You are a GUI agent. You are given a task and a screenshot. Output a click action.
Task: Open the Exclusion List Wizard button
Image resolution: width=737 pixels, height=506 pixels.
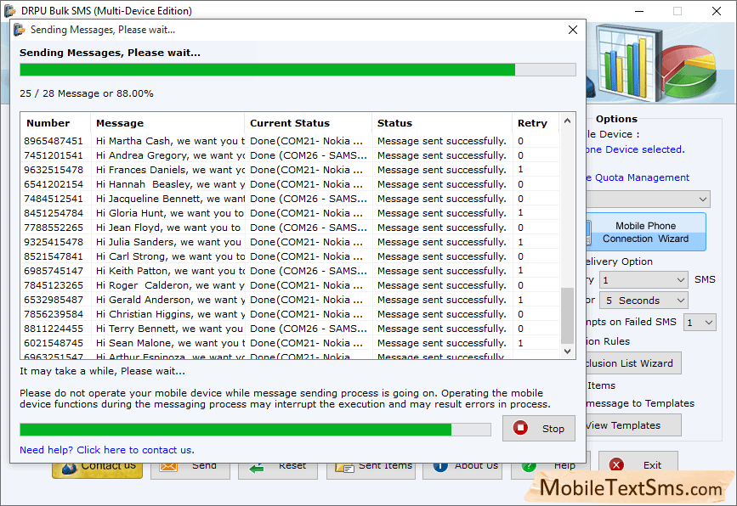[x=633, y=363]
